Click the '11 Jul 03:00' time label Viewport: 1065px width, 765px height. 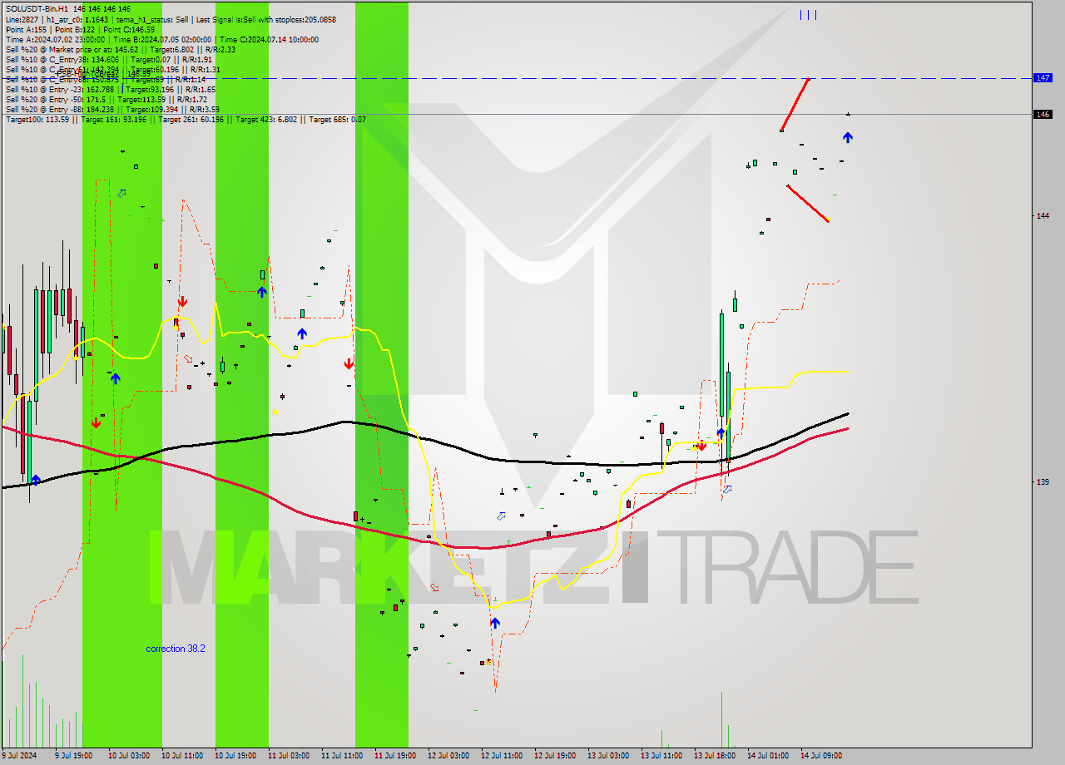click(289, 756)
